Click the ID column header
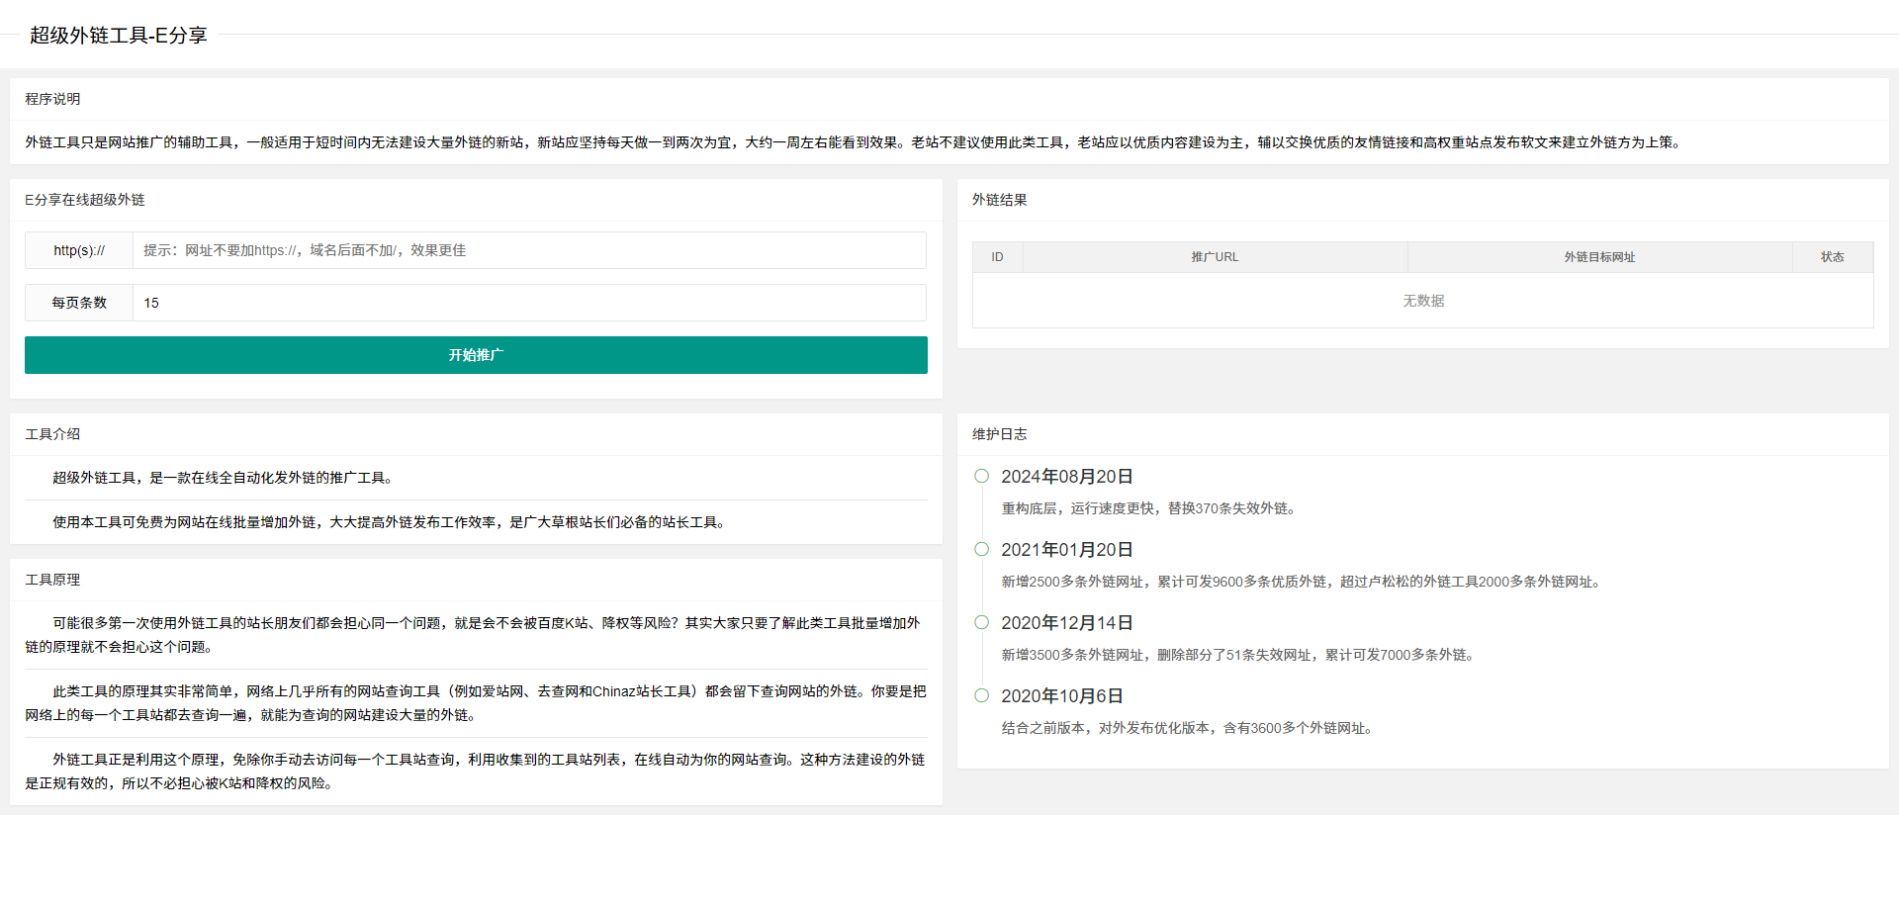Image resolution: width=1899 pixels, height=909 pixels. (997, 256)
